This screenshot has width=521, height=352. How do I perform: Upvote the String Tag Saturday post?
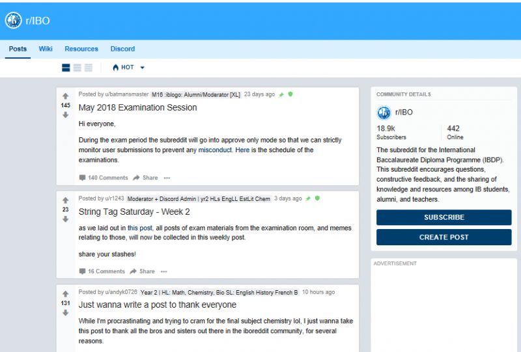coord(66,200)
